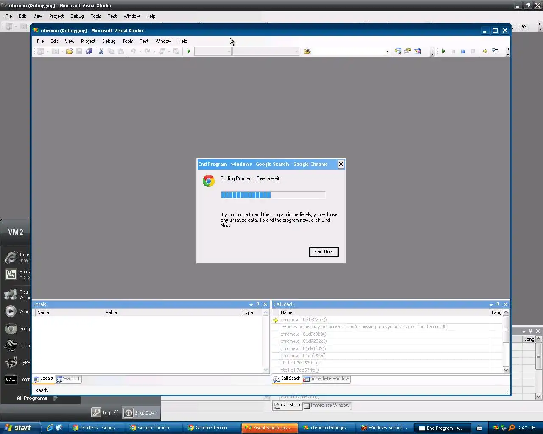Click Shut Down in Start menu
This screenshot has width=543, height=434.
[140, 412]
